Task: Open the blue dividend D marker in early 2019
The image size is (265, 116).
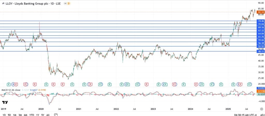Action: [x=13, y=84]
